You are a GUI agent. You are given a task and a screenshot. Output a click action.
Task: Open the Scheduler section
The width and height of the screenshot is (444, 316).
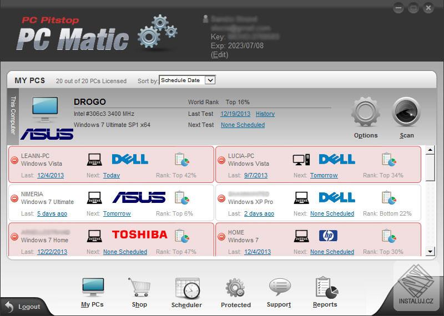tap(186, 293)
